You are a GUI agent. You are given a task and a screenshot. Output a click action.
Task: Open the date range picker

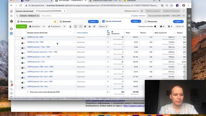point(167,16)
